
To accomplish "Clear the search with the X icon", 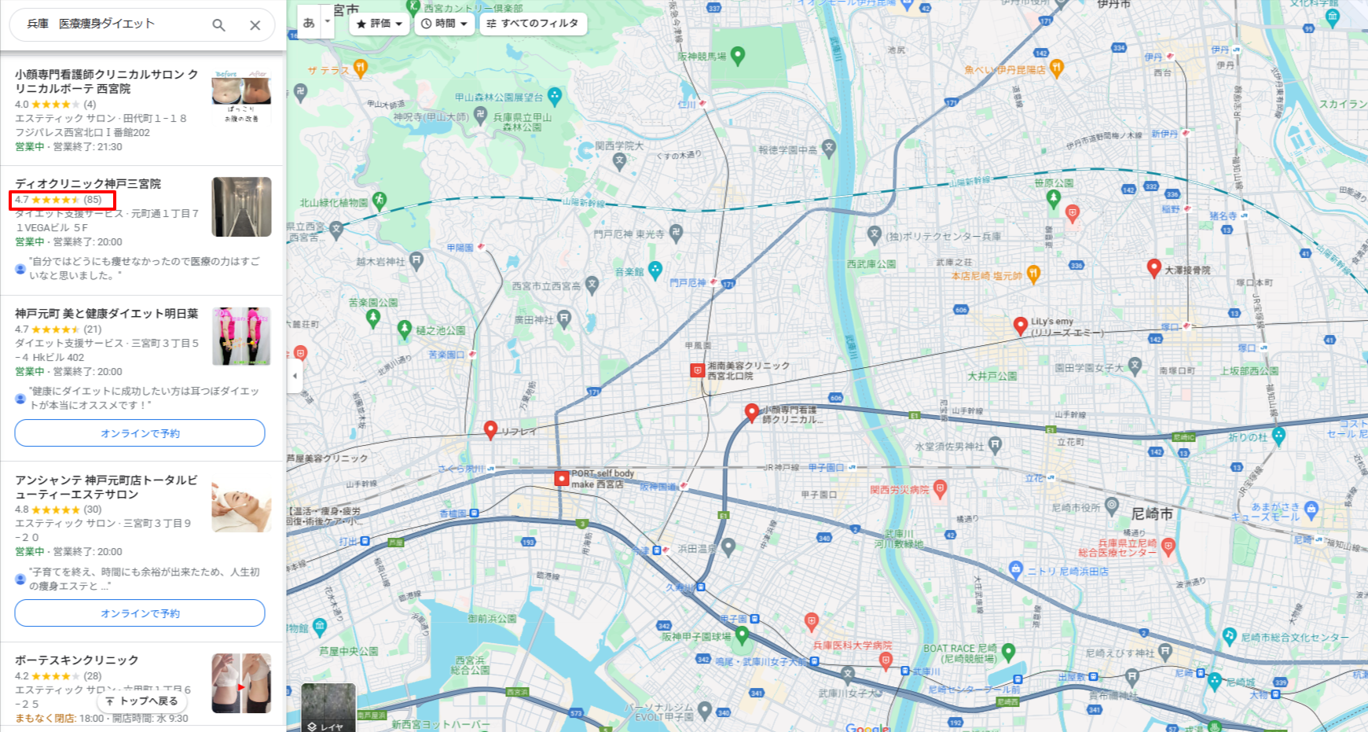I will [255, 25].
